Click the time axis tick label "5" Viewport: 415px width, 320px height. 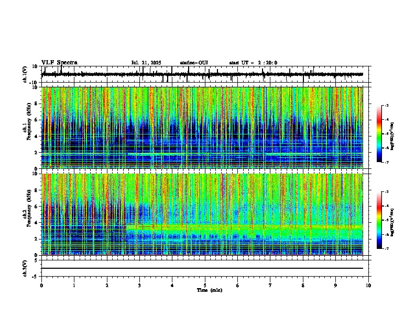pos(205,285)
